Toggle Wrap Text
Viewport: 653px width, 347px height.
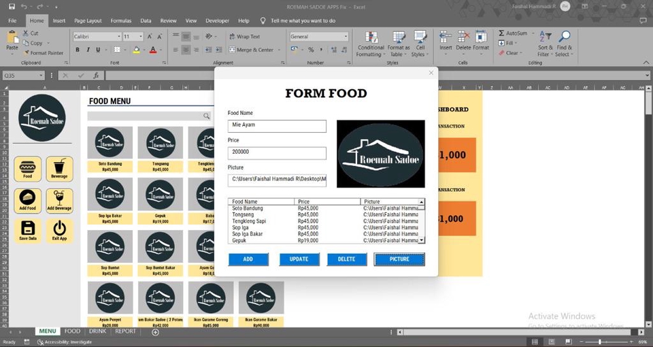pyautogui.click(x=244, y=37)
